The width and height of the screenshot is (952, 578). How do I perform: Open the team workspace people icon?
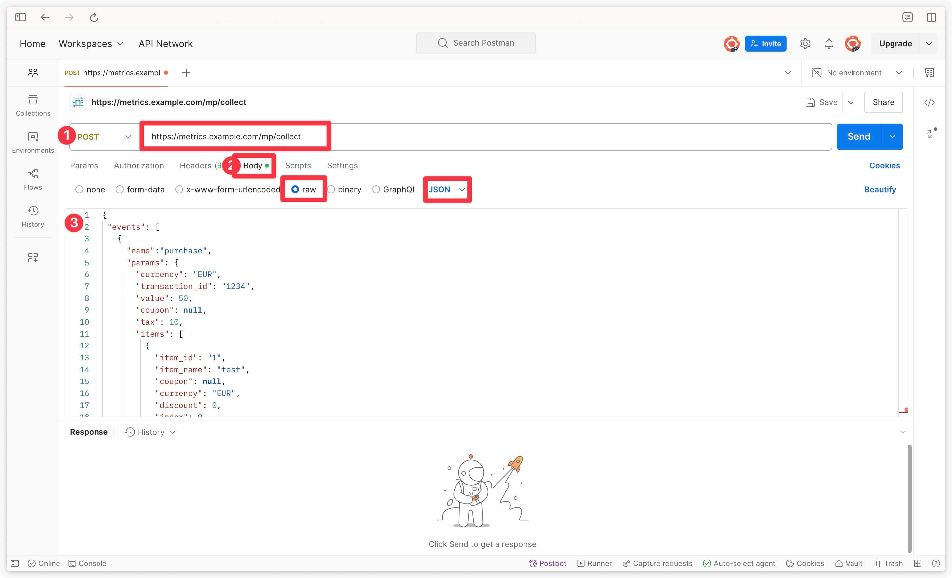pos(33,73)
